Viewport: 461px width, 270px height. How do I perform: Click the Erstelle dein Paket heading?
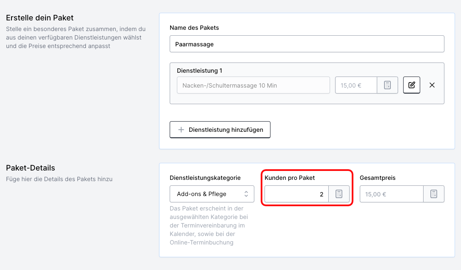40,18
